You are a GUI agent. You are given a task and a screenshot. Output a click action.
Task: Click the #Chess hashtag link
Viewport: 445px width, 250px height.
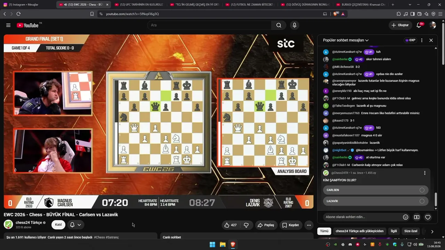99,237
